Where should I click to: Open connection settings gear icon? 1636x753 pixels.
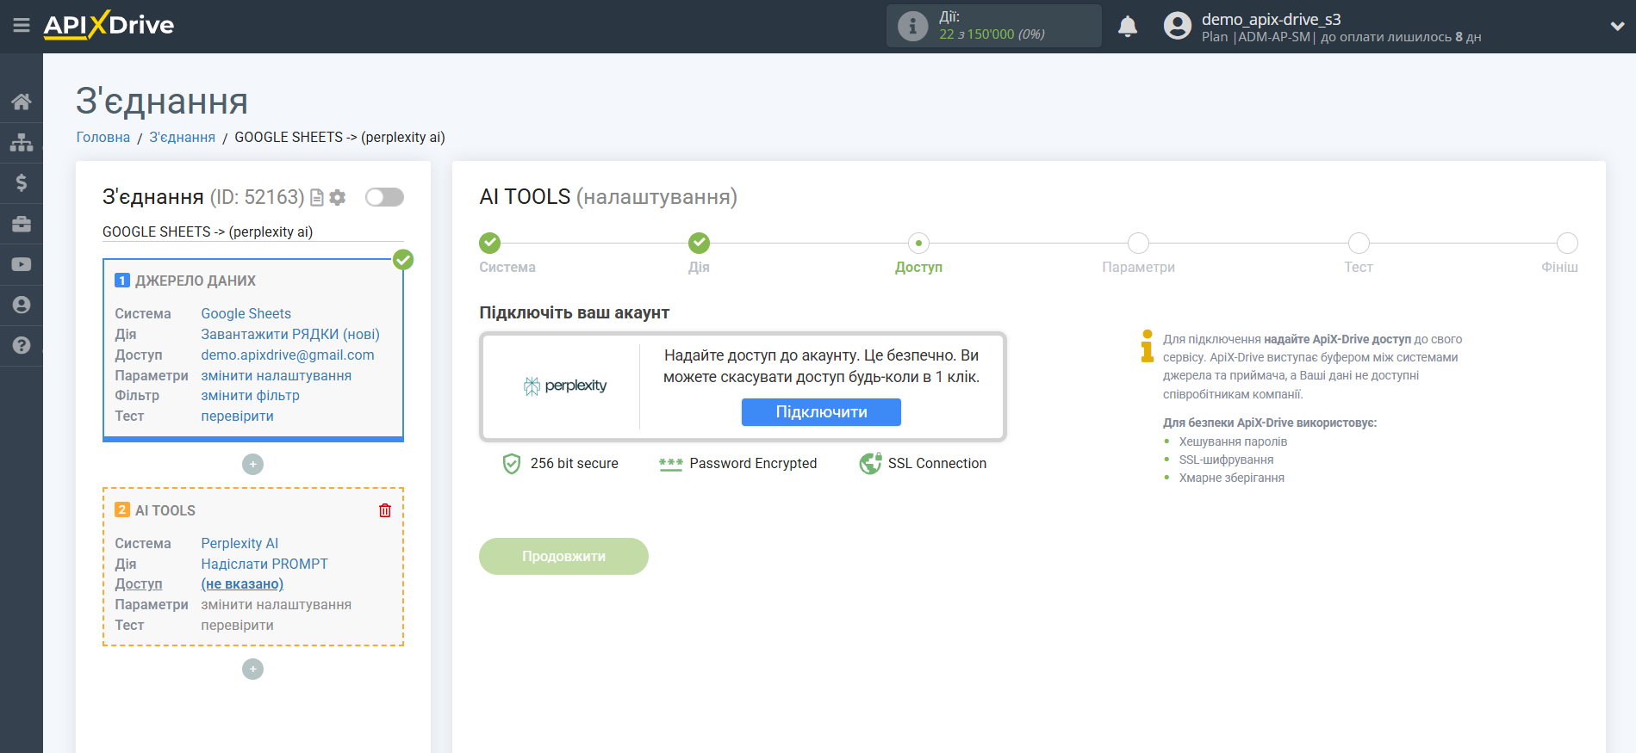click(x=338, y=198)
